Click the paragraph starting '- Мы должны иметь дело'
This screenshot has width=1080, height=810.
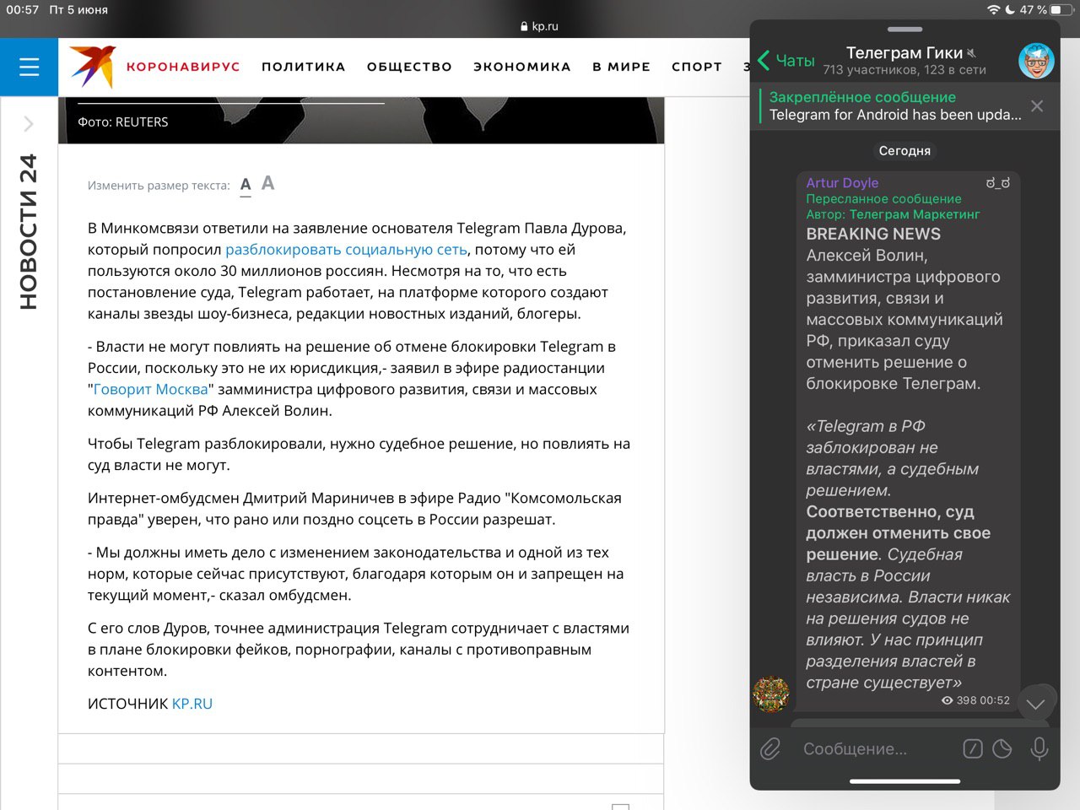356,574
